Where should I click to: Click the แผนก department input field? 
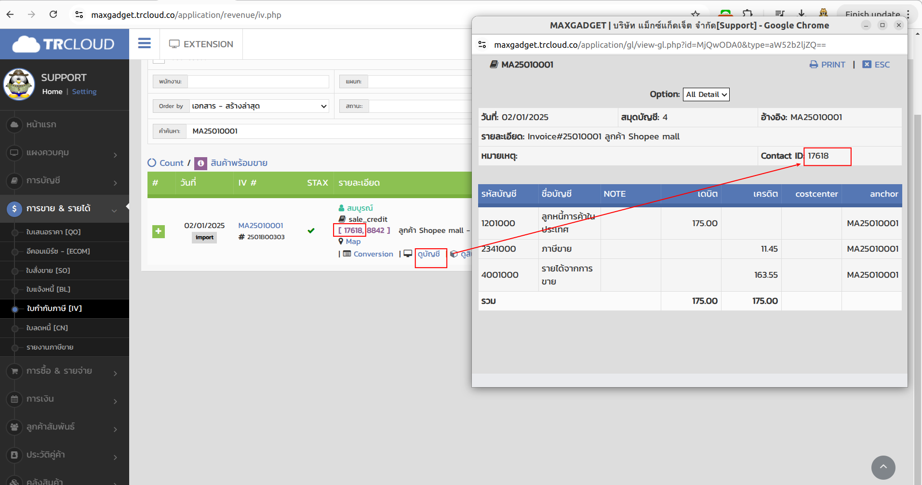pos(419,81)
